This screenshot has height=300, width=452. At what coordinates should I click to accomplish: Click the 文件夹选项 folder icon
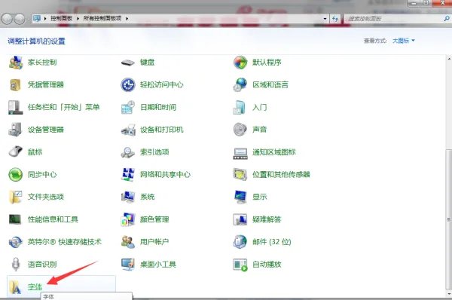click(16, 197)
